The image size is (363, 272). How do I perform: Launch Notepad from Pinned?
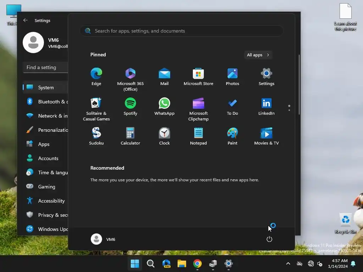199,136
